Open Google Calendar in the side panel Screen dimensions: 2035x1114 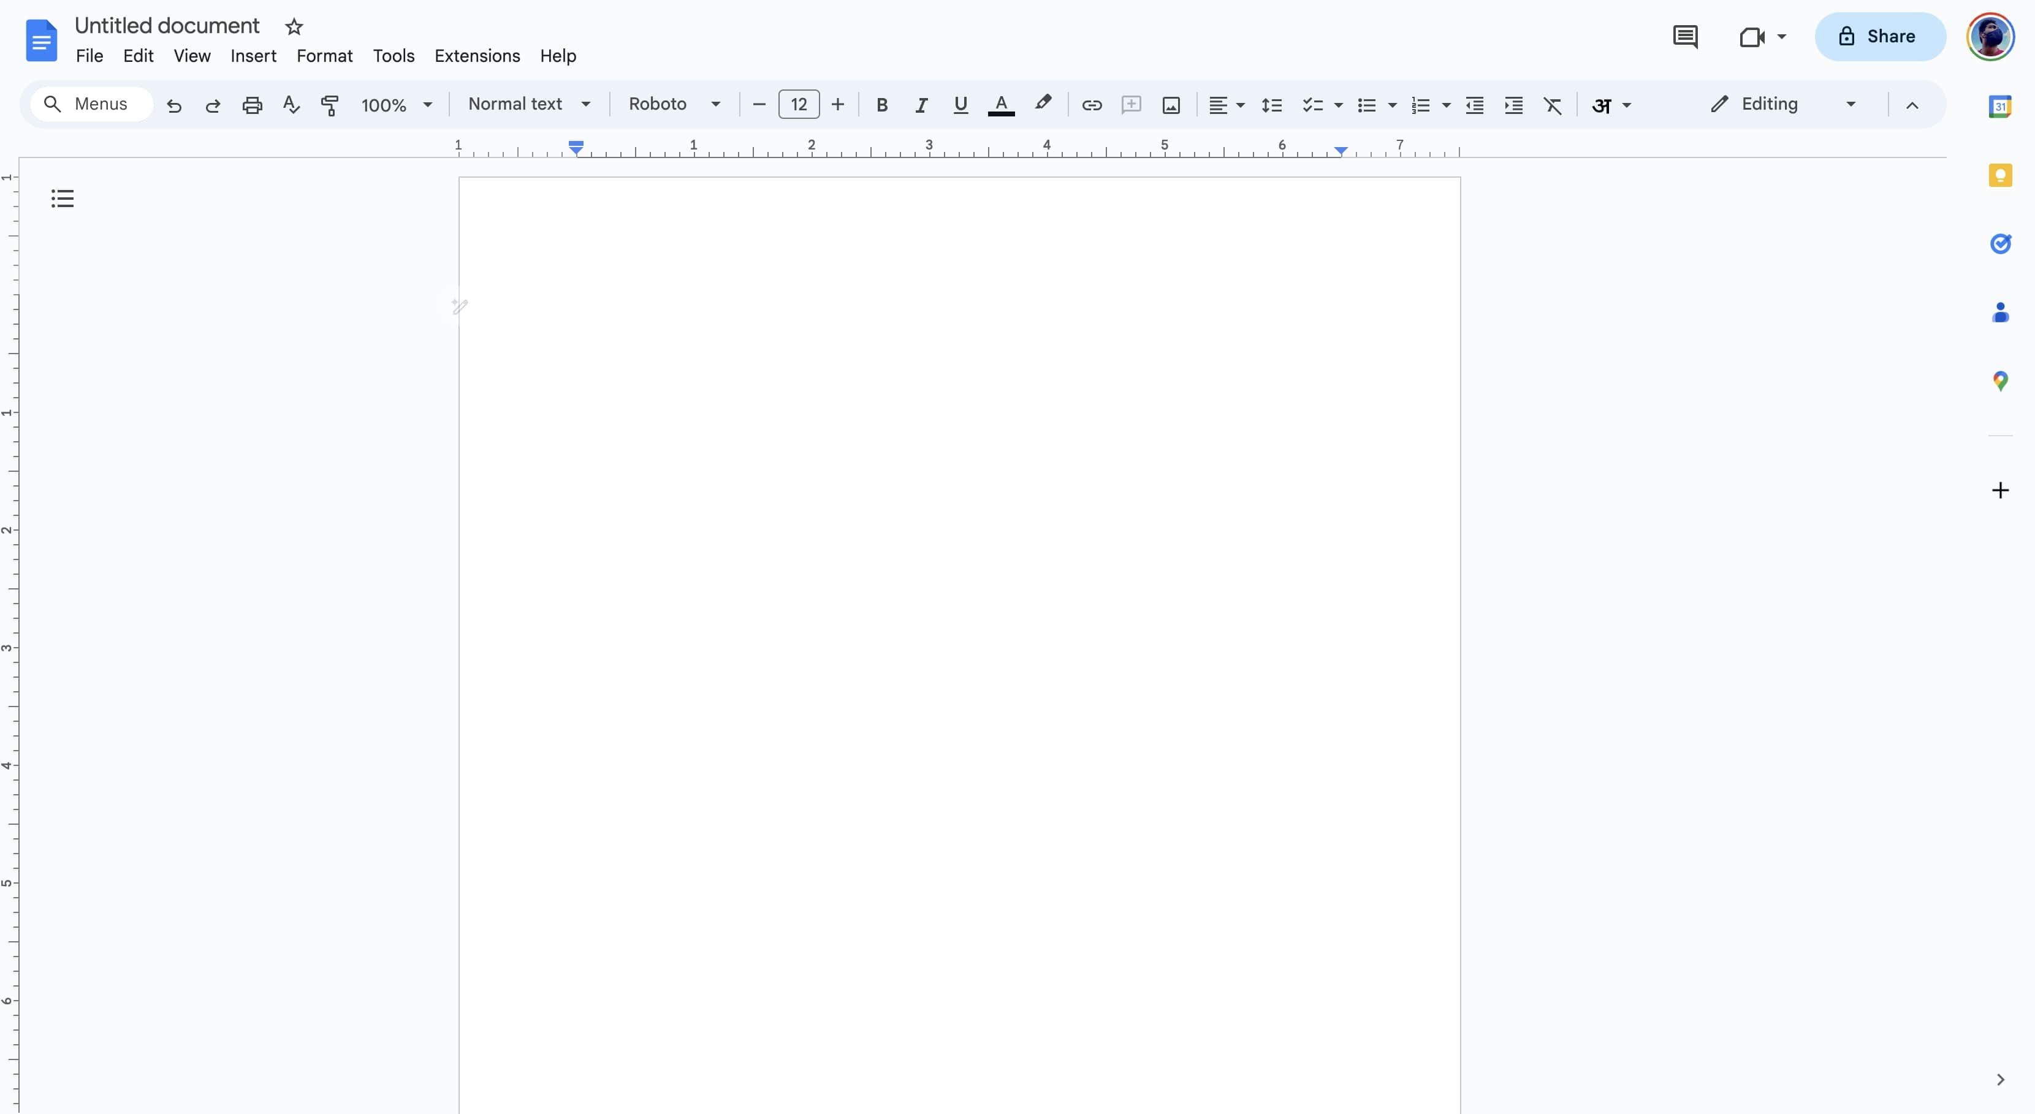pyautogui.click(x=2000, y=105)
